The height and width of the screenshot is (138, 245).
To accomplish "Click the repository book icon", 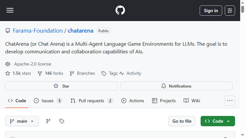I will [8, 31].
